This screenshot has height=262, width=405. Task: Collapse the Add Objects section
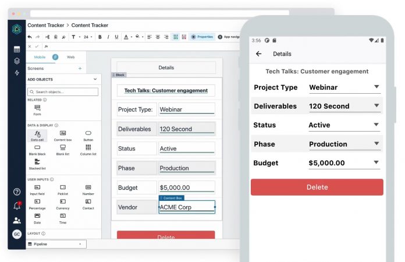[95, 79]
